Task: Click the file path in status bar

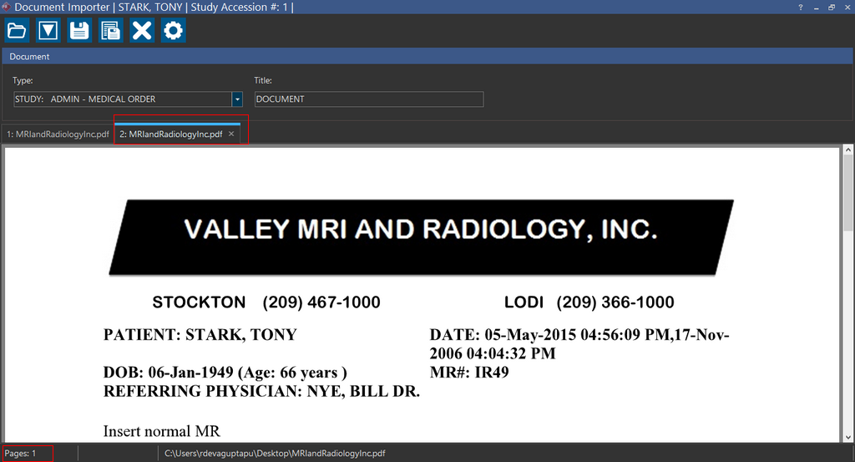Action: [x=275, y=453]
